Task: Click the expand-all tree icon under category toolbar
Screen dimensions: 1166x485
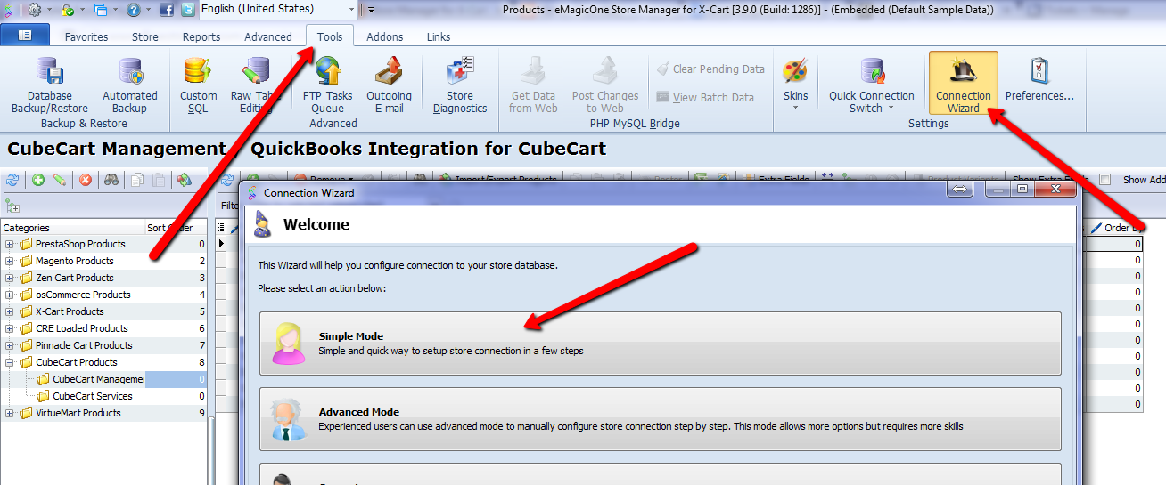Action: pos(12,206)
